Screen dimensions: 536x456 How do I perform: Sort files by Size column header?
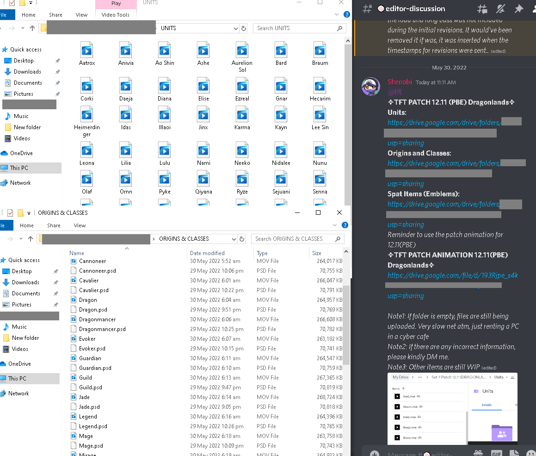point(316,253)
